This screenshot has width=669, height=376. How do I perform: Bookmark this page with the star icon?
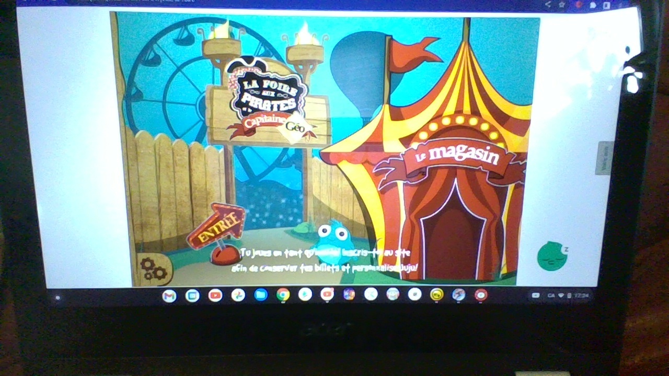pyautogui.click(x=562, y=4)
